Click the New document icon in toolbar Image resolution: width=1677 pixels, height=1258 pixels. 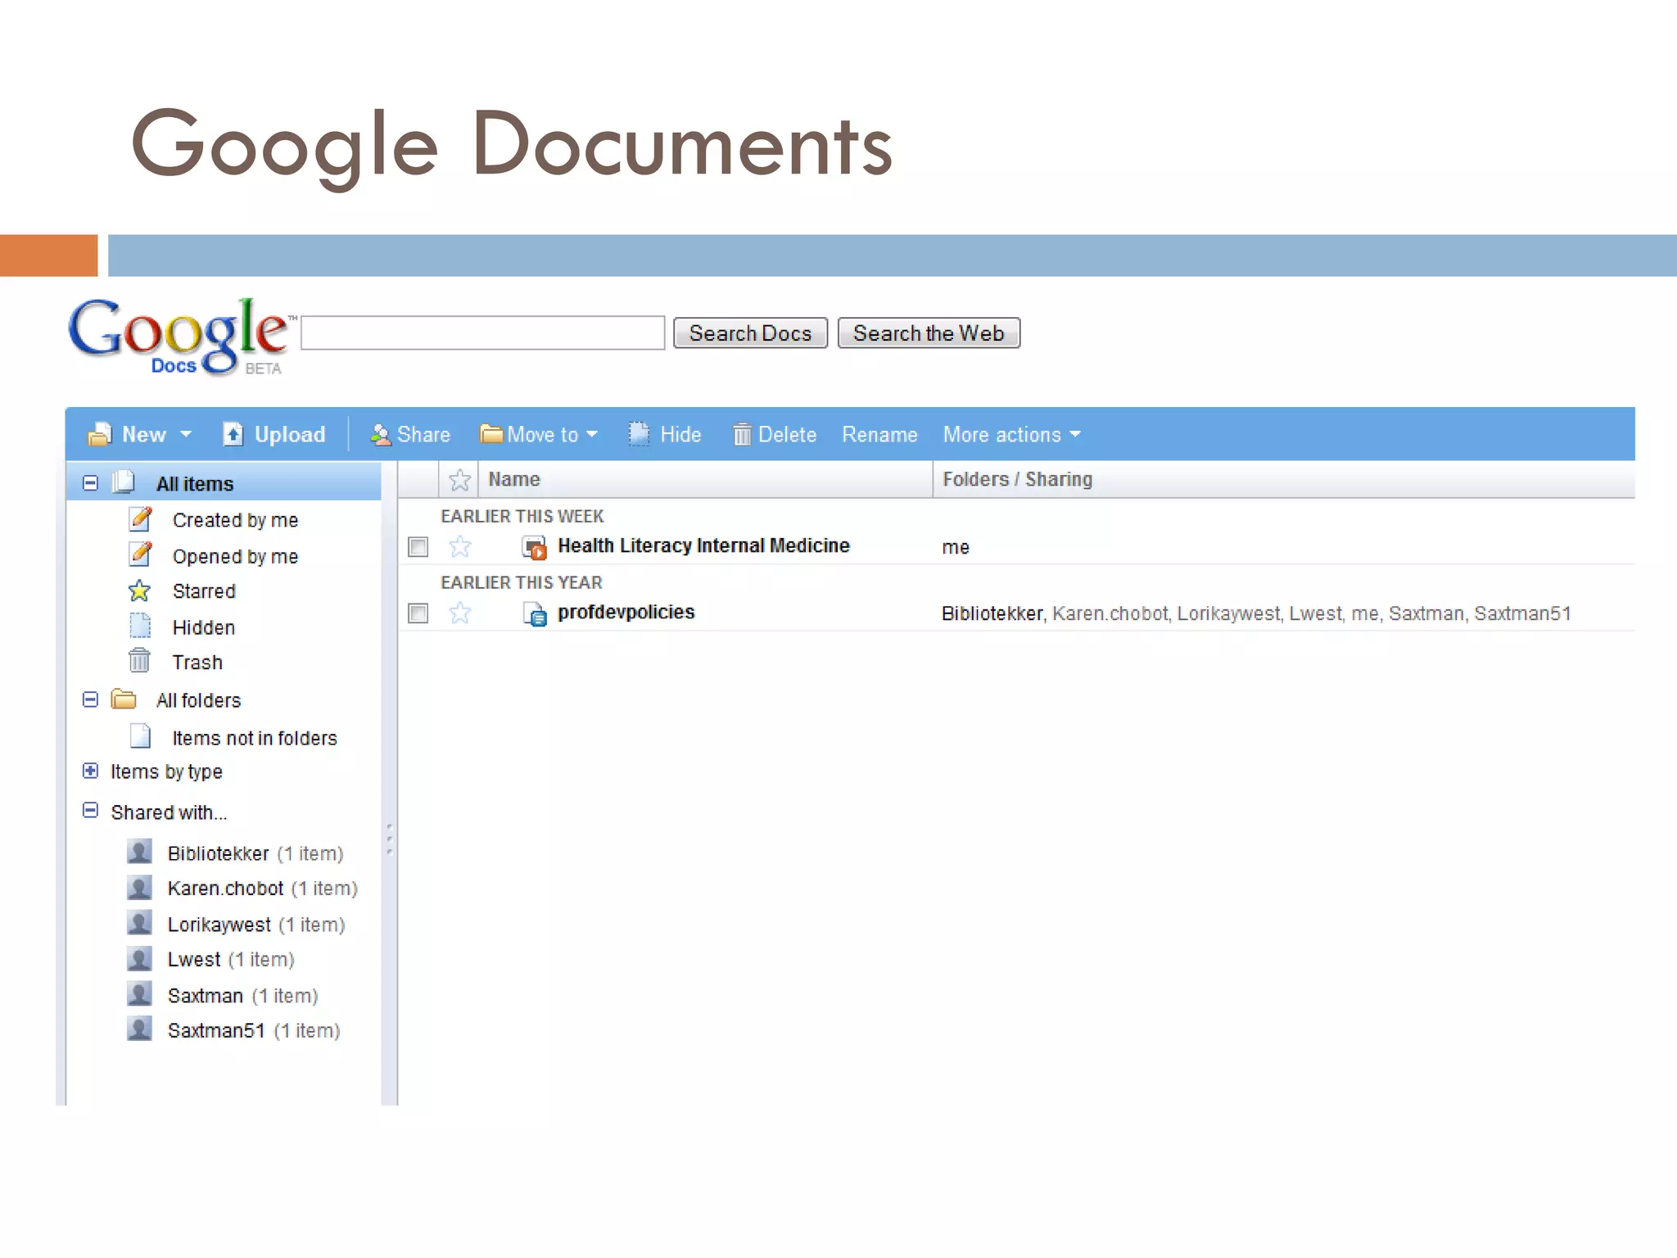click(100, 434)
